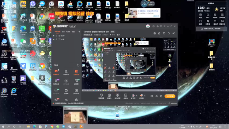The width and height of the screenshot is (229, 129).
Task: Click 换壁纸 in desktop assistant widget
Action: pos(215,16)
